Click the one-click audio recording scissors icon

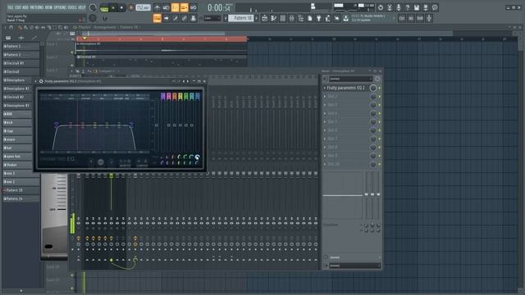[x=390, y=7]
